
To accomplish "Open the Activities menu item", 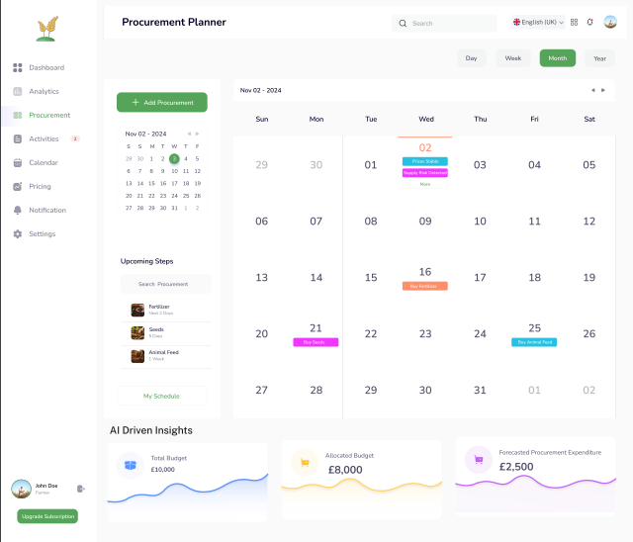I will point(44,139).
